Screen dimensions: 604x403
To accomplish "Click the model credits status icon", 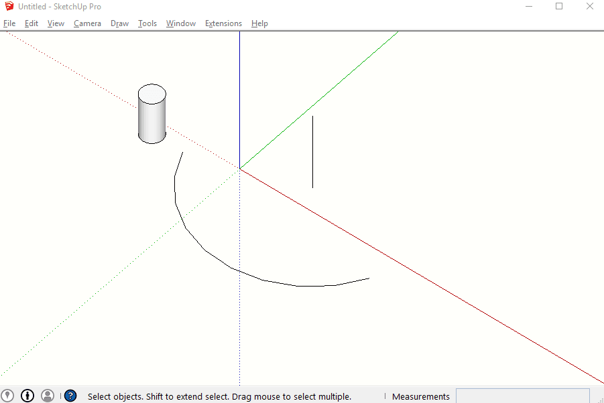I will (x=27, y=396).
